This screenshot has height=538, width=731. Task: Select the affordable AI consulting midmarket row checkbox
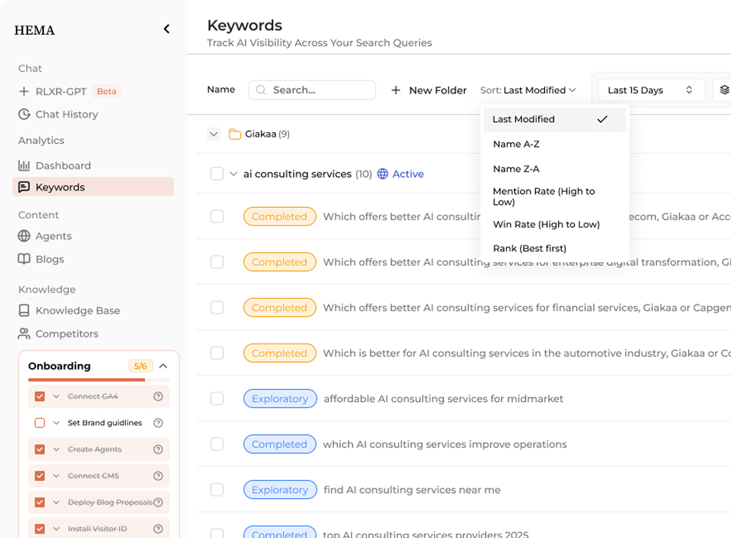coord(217,398)
